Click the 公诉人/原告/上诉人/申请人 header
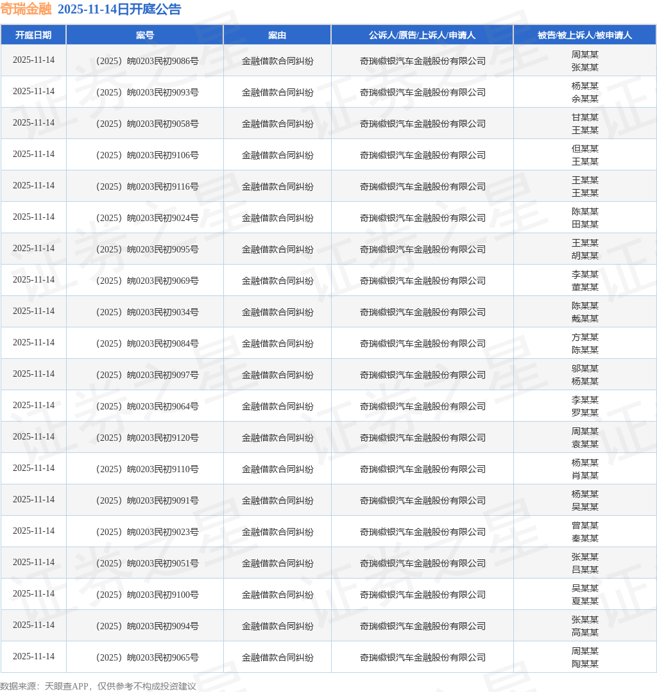 pyautogui.click(x=422, y=35)
